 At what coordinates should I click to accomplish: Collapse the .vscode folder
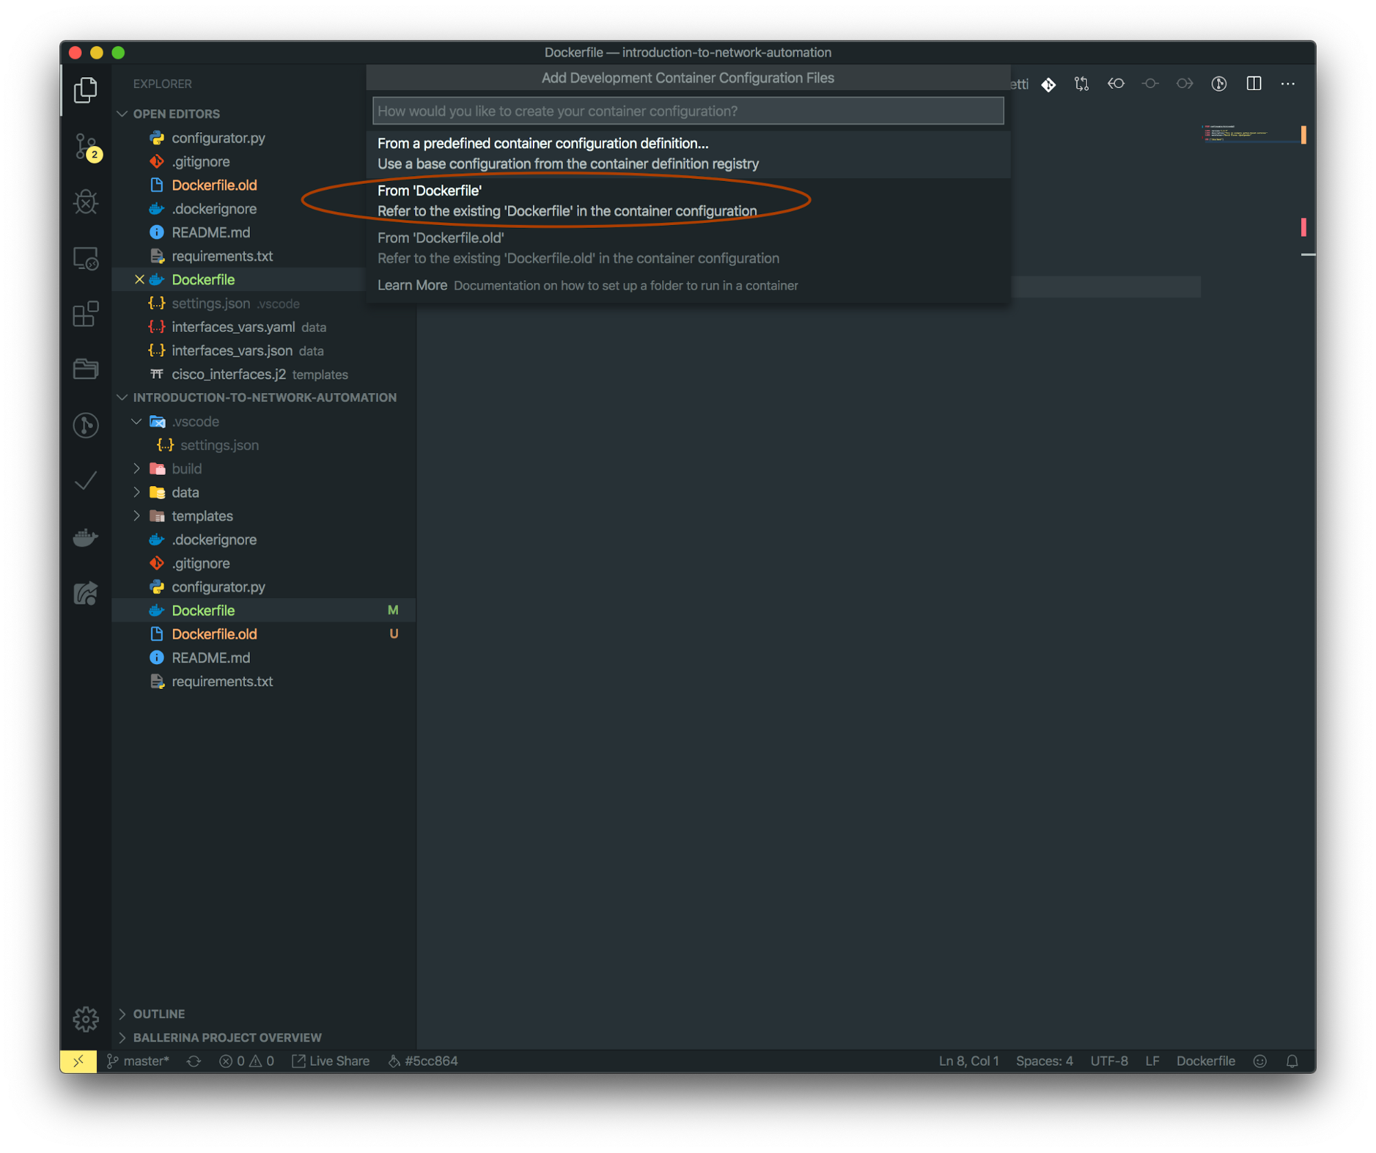tap(137, 421)
